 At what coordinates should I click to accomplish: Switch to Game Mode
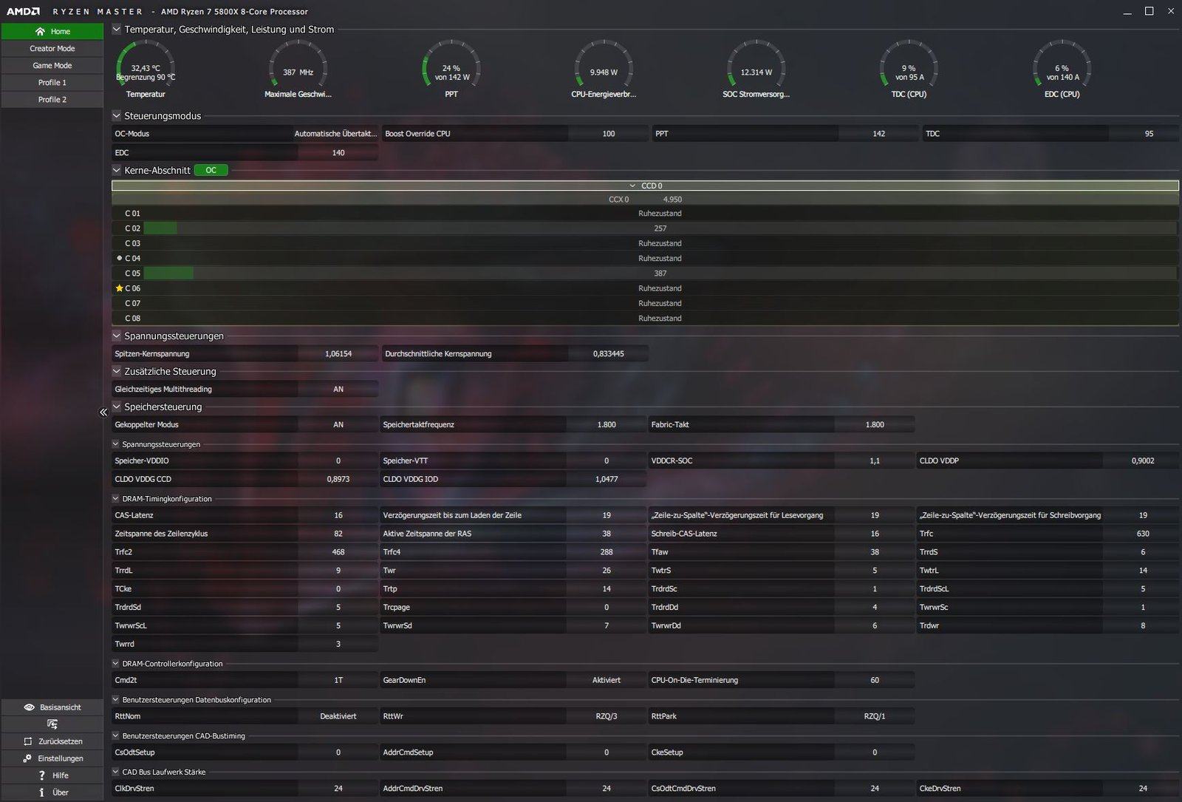52,65
